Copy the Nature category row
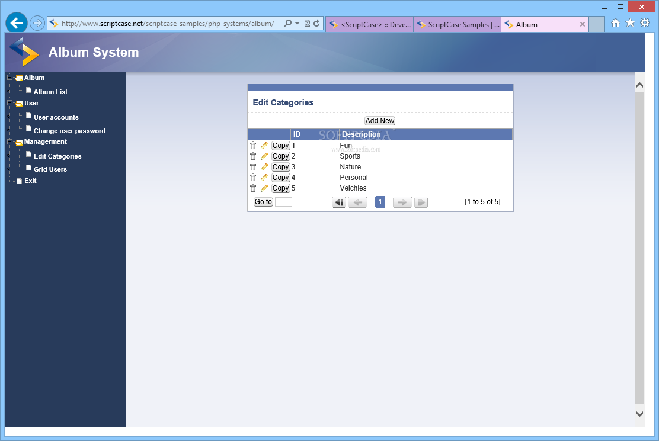This screenshot has width=659, height=441. (281, 167)
